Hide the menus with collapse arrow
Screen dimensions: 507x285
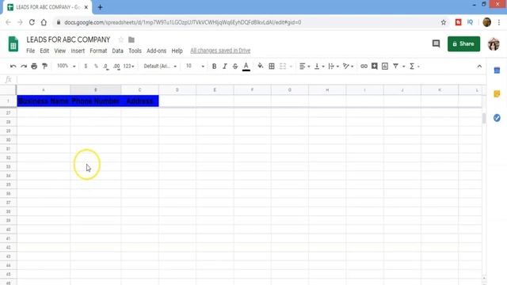coord(479,66)
